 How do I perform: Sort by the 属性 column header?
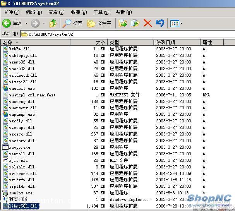pos(212,43)
